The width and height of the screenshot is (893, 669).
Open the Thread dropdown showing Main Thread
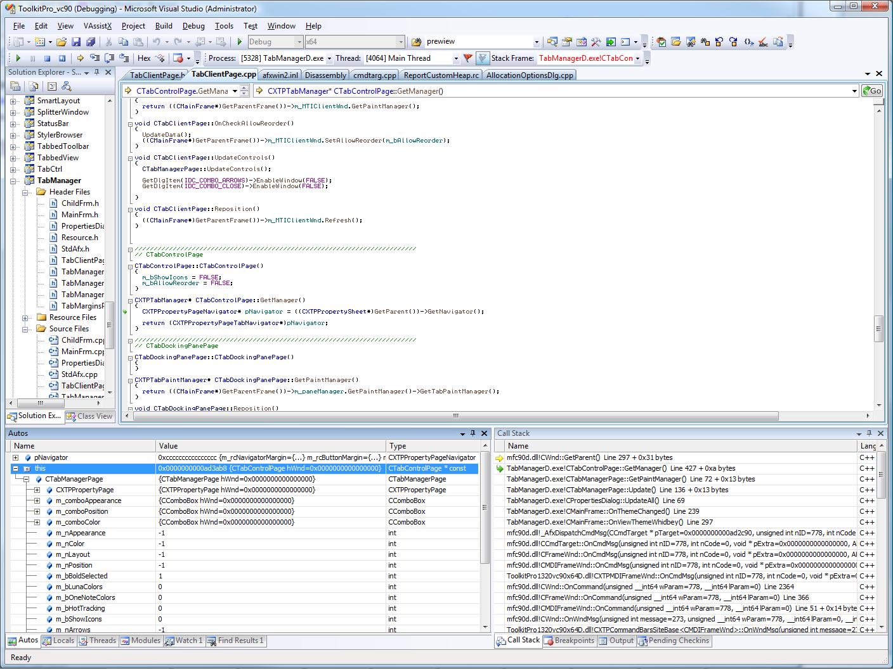click(456, 58)
